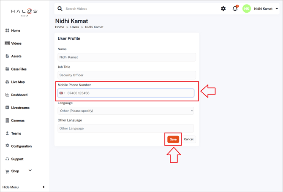
Task: Click the Users breadcrumb link
Action: click(x=74, y=27)
